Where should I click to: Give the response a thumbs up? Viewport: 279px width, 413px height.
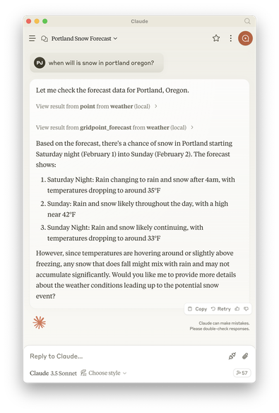pyautogui.click(x=237, y=309)
